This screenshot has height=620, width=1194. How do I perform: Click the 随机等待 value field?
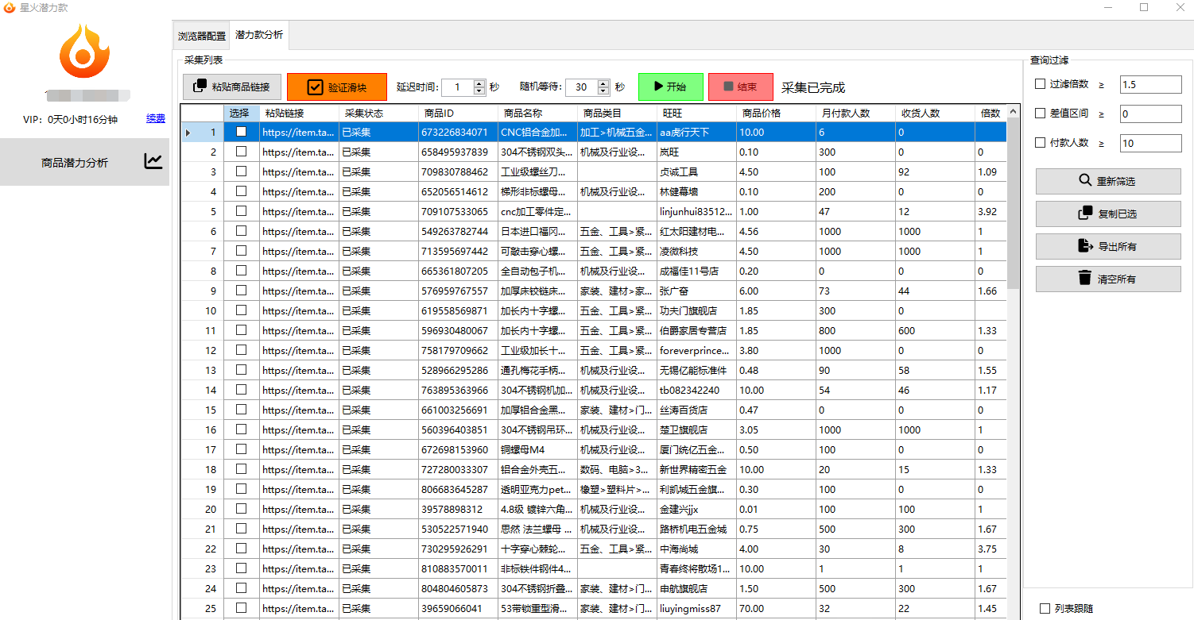pos(582,87)
